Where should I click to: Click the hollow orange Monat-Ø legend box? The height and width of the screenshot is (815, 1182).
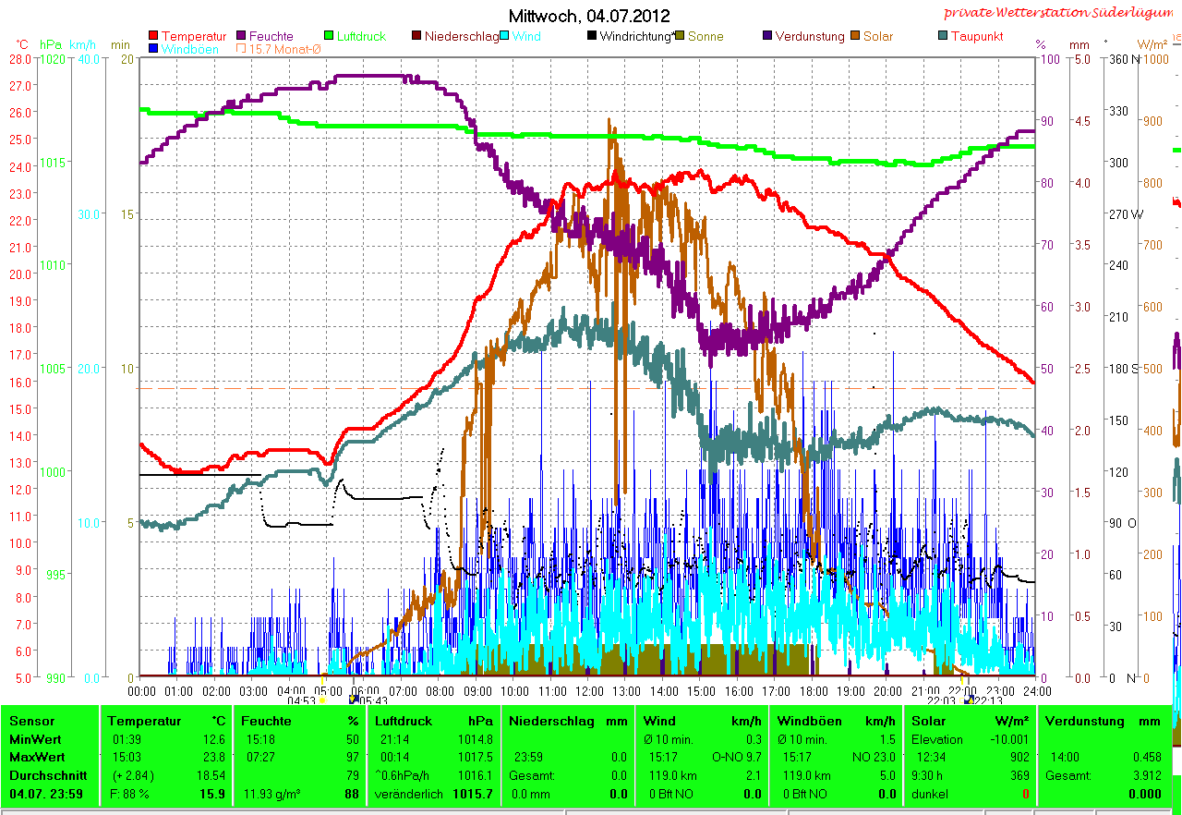242,49
